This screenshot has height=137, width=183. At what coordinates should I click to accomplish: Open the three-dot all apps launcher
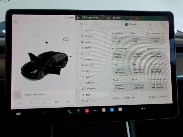click(x=95, y=110)
